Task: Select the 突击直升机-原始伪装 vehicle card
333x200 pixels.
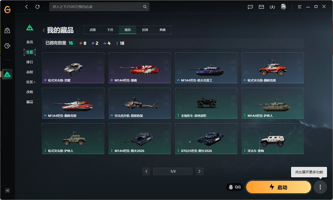Action: (139, 103)
